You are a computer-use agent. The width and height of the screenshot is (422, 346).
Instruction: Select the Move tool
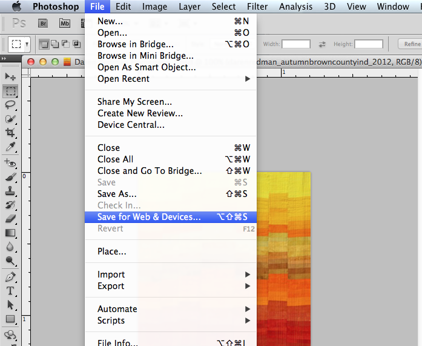click(x=10, y=77)
